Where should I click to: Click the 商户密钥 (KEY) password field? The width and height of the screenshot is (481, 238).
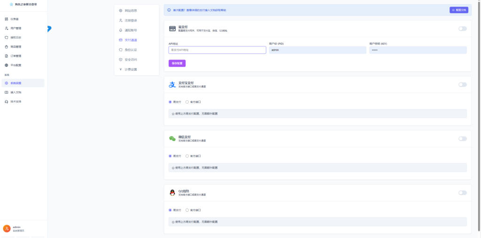[x=418, y=50]
